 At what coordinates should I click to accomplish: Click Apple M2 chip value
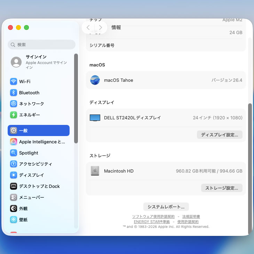pyautogui.click(x=232, y=20)
